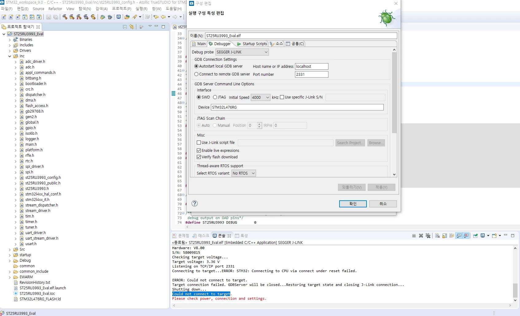The height and width of the screenshot is (316, 520).
Task: Click Clear Console icon
Action: coord(437,236)
